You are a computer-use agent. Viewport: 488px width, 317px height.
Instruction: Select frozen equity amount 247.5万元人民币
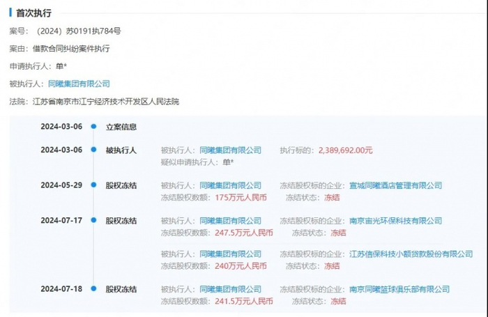pos(244,233)
